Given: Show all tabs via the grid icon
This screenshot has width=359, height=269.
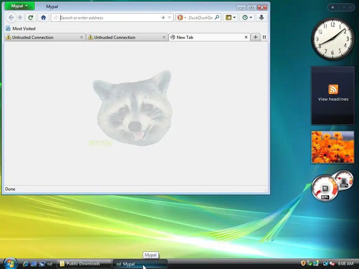Looking at the screenshot, I should (264, 37).
